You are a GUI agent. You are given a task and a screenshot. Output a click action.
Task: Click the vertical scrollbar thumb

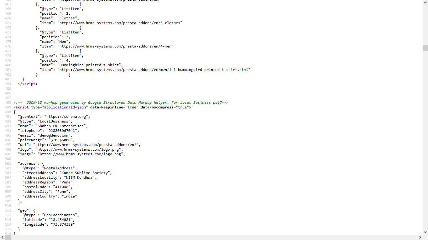(x=425, y=48)
